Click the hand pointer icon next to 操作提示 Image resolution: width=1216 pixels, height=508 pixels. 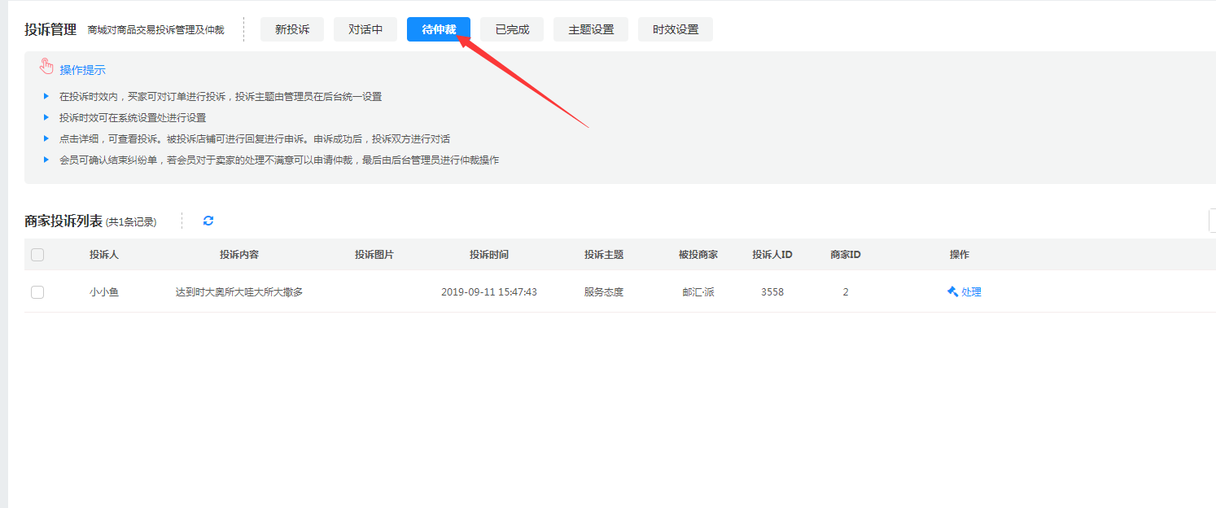pos(46,67)
